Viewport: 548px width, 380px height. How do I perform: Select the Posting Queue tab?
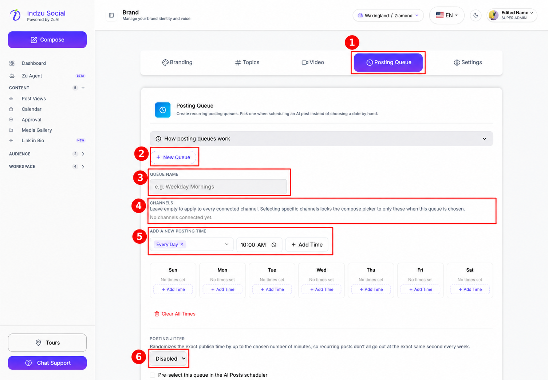388,63
